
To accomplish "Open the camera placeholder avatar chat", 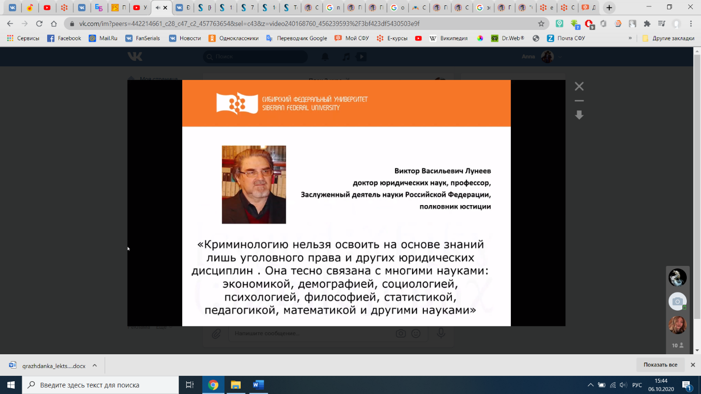I will click(677, 301).
